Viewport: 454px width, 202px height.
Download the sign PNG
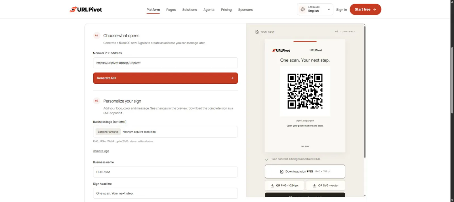[305, 172]
